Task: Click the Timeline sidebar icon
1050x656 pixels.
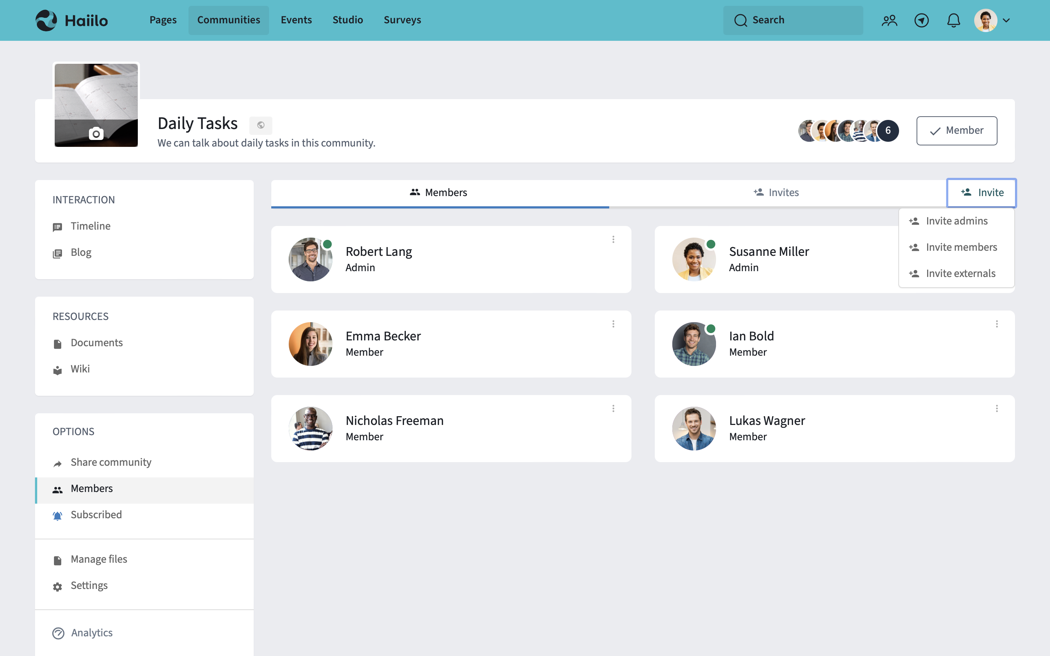Action: (x=57, y=227)
